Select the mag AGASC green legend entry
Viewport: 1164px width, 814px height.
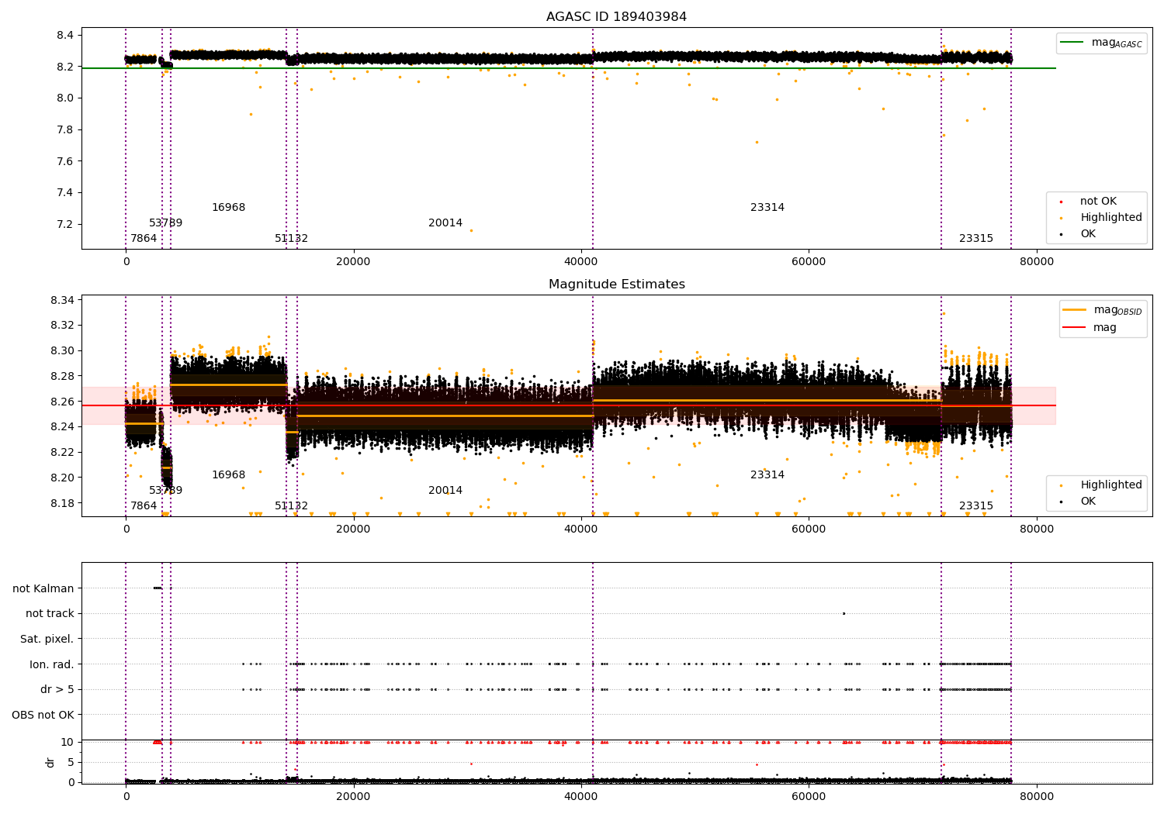pos(1101,43)
